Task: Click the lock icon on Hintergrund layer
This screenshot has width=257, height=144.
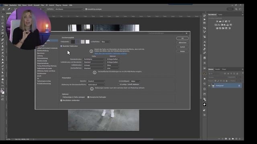Action: point(239,86)
